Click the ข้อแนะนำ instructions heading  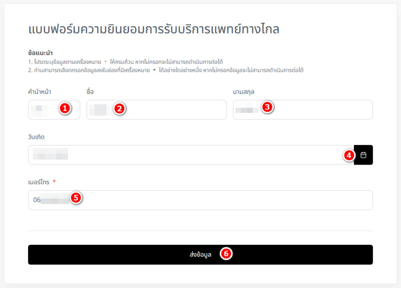click(41, 53)
